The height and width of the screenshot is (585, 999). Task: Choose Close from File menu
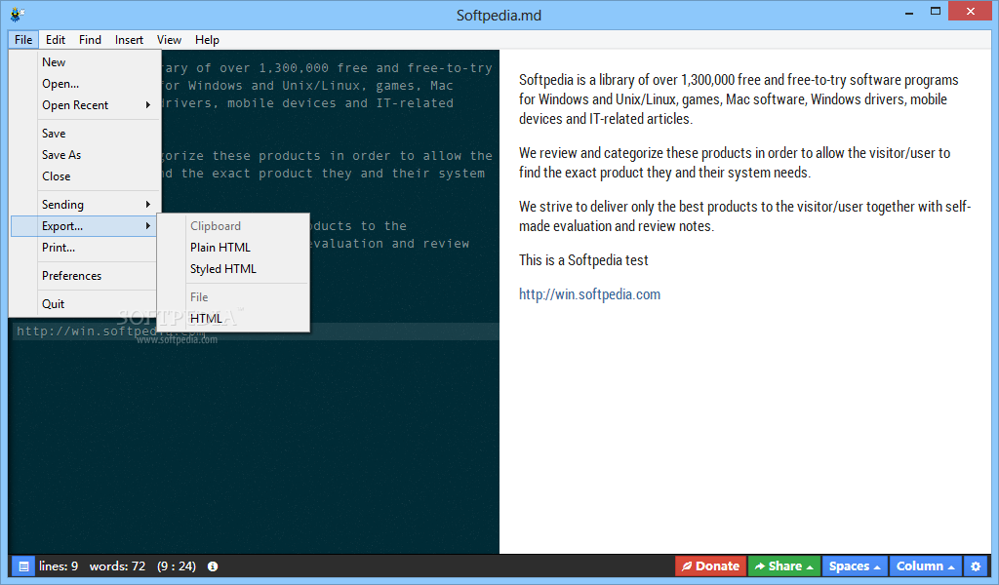coord(84,176)
